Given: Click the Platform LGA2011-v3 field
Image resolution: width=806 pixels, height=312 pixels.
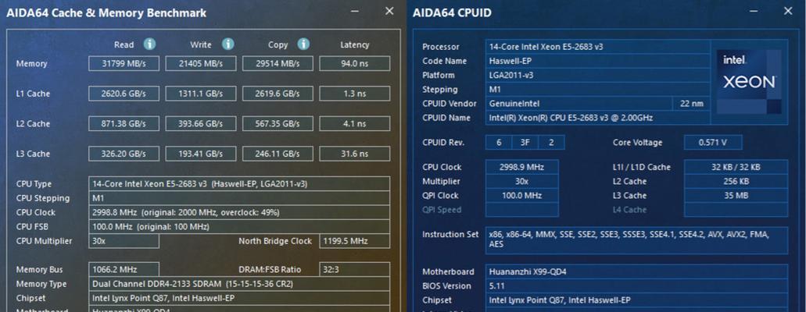Looking at the screenshot, I should point(598,76).
